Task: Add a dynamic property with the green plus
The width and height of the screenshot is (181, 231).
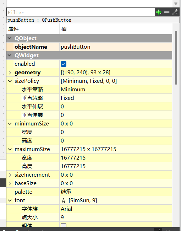Action: (159, 12)
